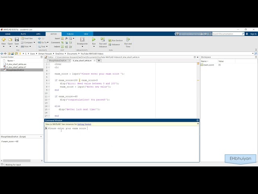Switch to the PLOTS tab
Screen dimensions: 258x194
tap(23, 34)
